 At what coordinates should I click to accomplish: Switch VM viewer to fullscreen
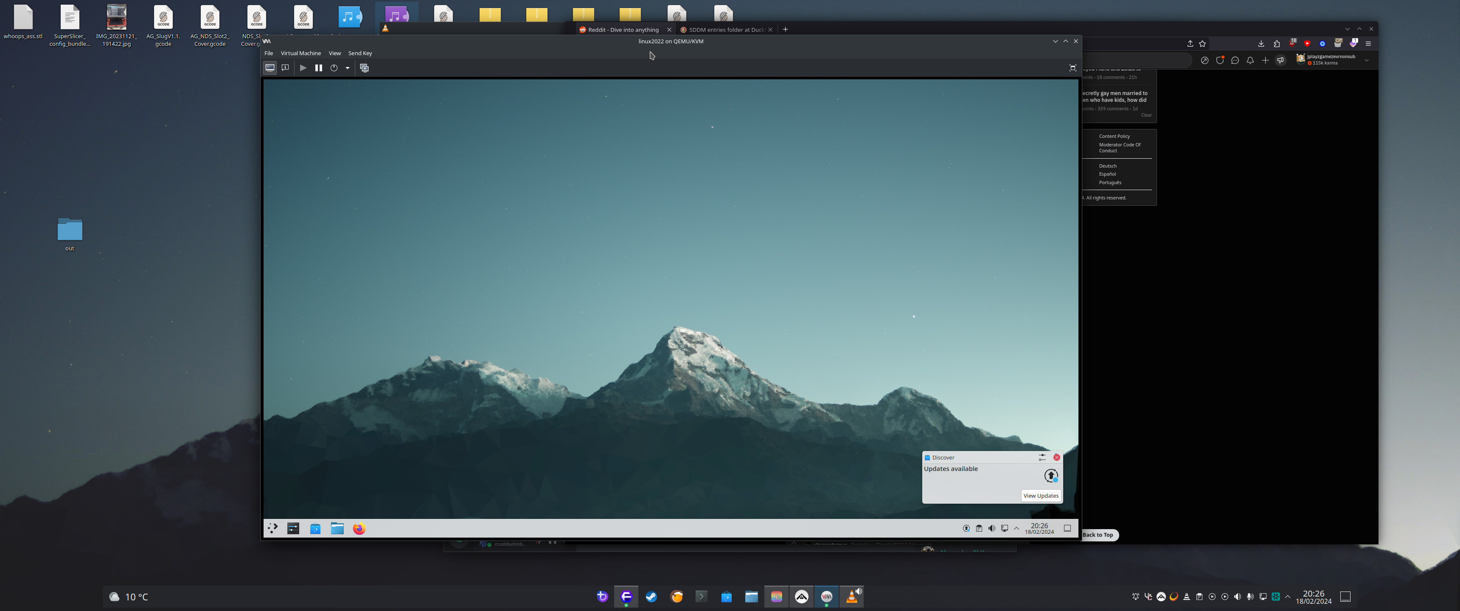coord(1073,68)
